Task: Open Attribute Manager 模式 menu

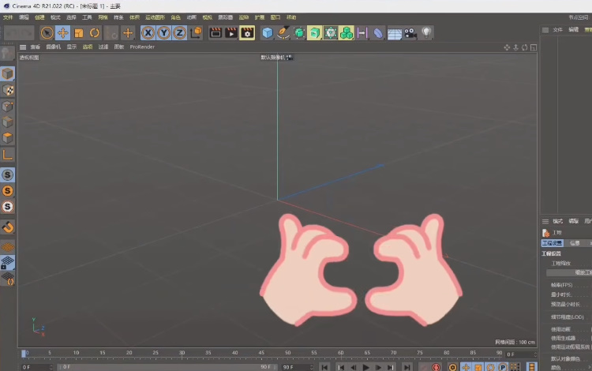Action: pyautogui.click(x=557, y=221)
